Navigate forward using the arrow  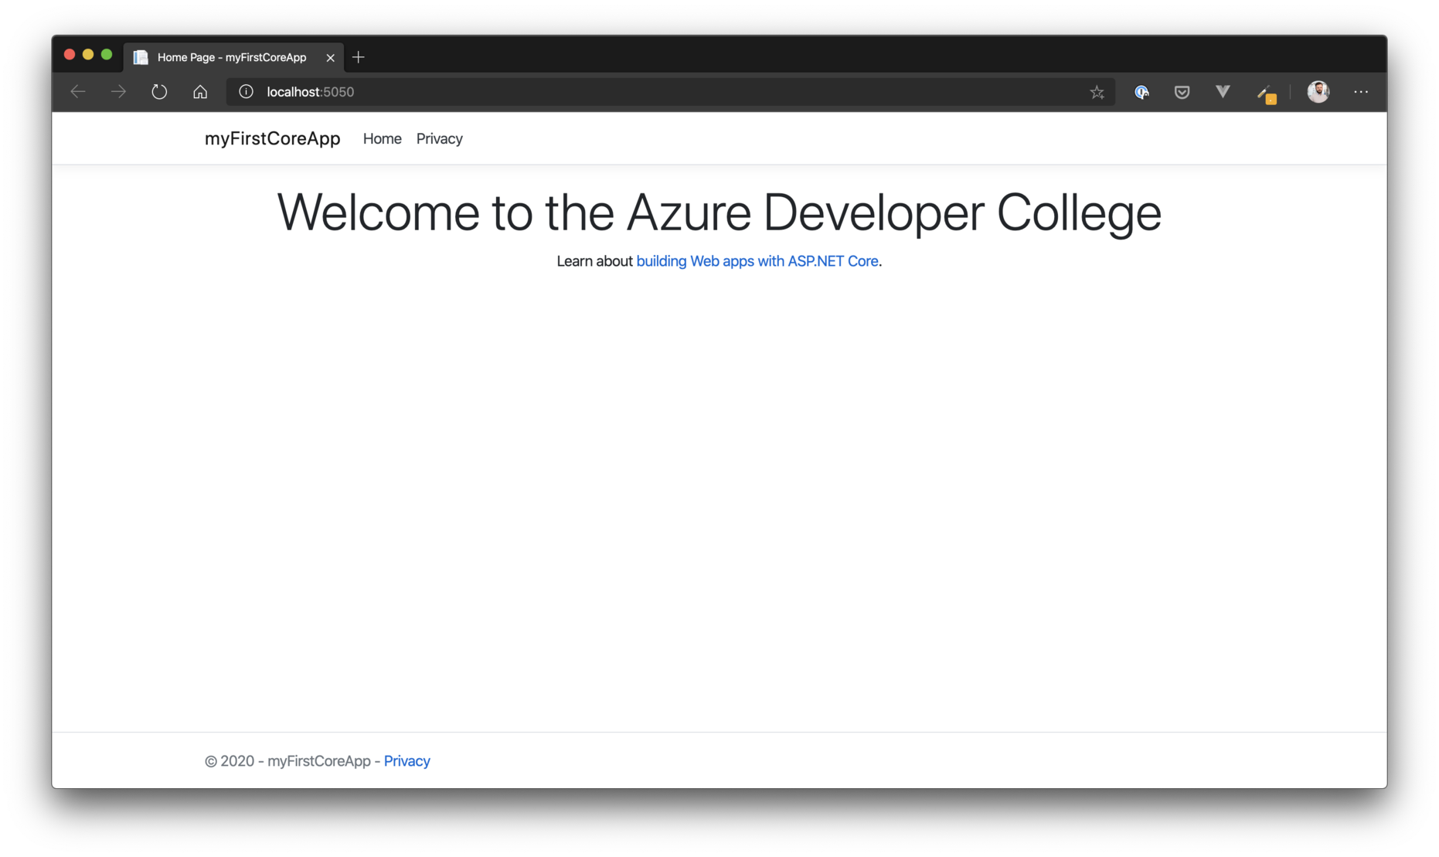[x=117, y=91]
